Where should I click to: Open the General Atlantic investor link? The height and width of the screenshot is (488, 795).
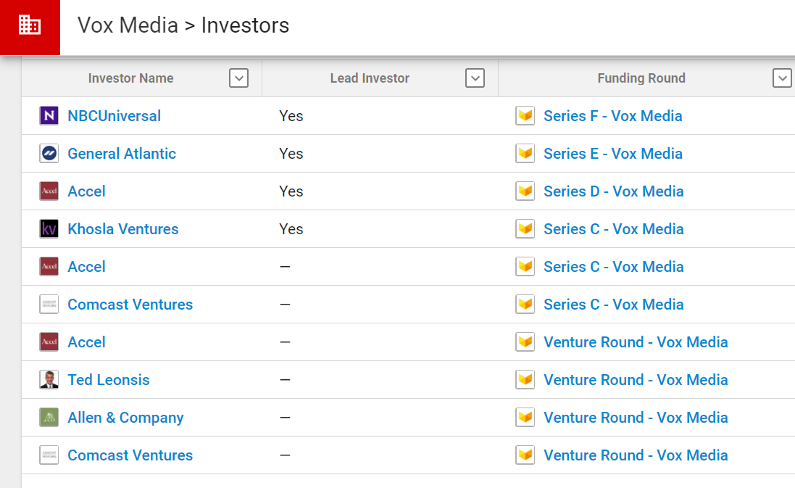(122, 153)
